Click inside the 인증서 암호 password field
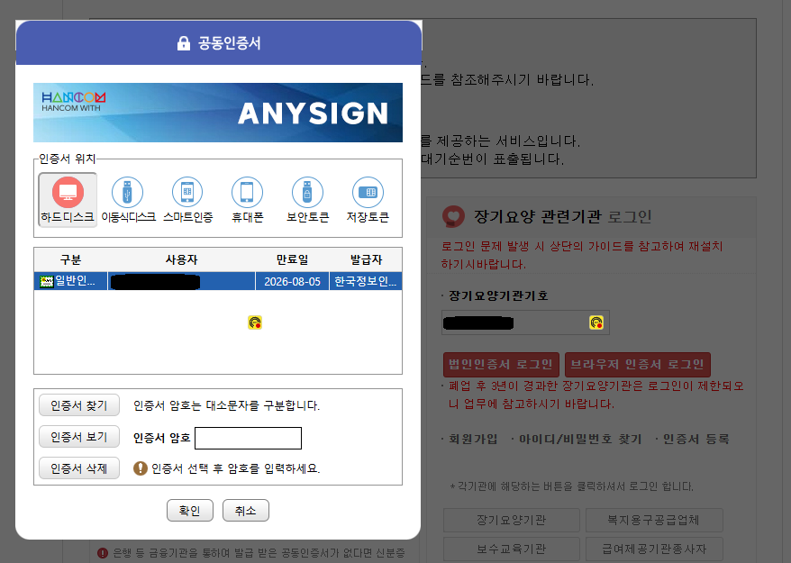The height and width of the screenshot is (563, 791). click(x=248, y=438)
